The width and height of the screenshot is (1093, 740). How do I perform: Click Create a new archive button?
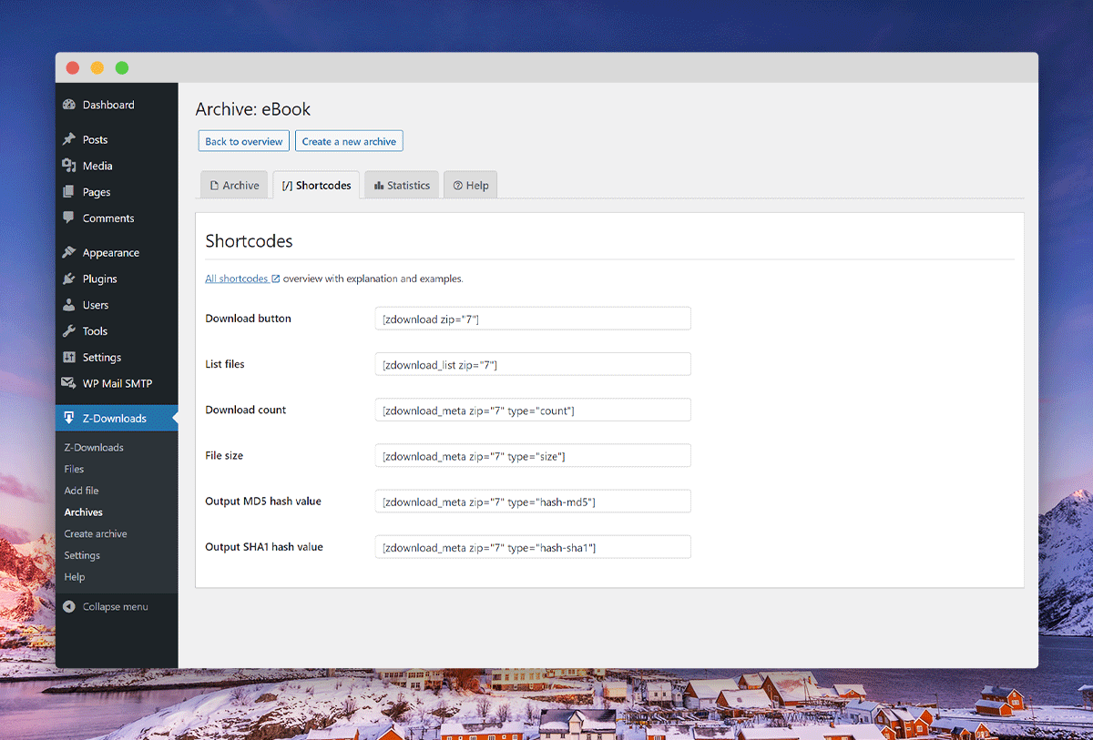(349, 141)
